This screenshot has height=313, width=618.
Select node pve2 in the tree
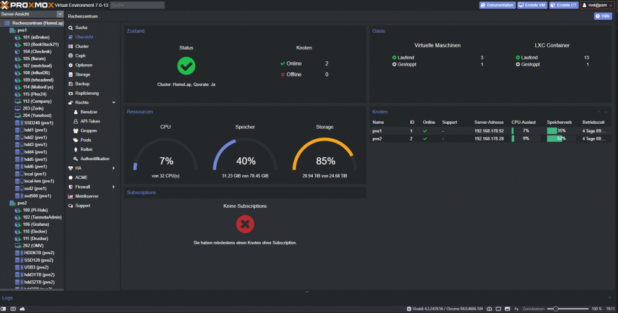[22, 203]
